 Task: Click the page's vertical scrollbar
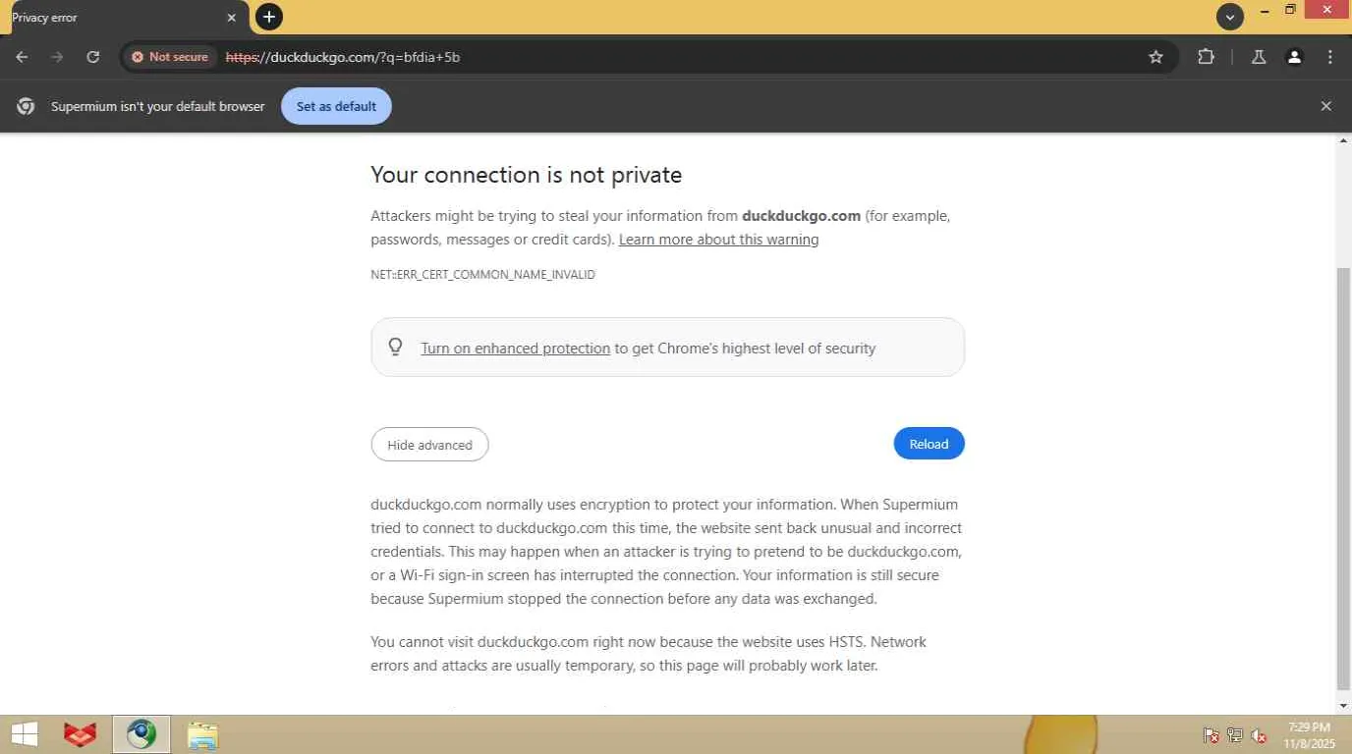coord(1343,471)
